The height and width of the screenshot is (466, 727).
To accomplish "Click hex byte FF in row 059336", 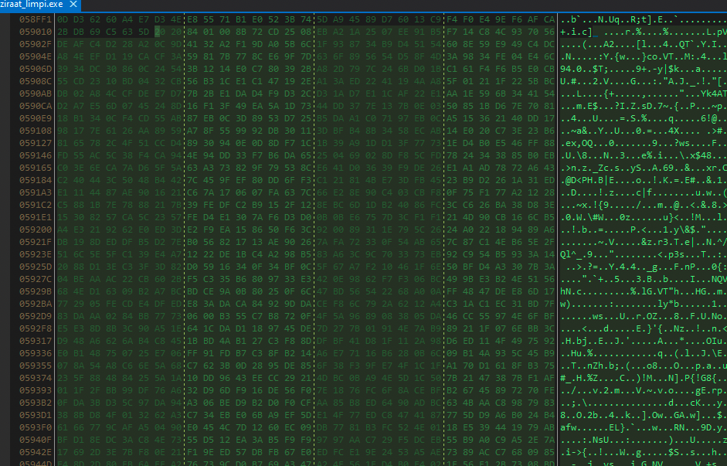I will point(192,353).
